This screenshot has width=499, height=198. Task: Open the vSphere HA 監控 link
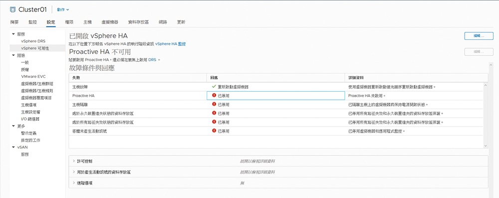171,44
